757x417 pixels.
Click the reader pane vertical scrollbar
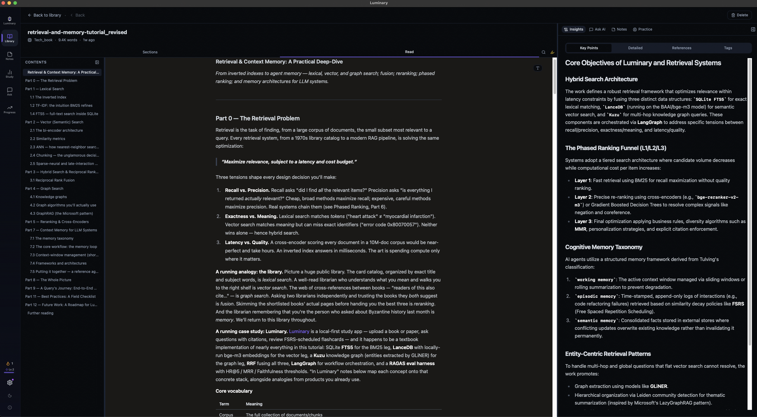[x=555, y=77]
